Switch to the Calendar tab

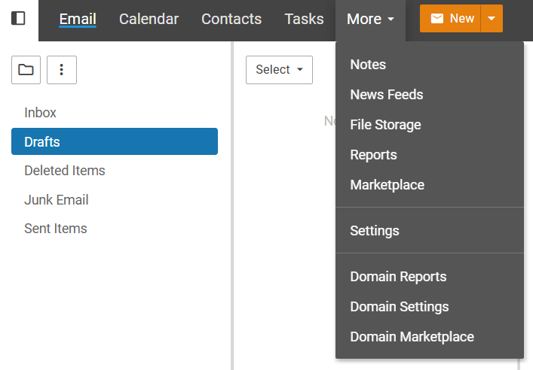[149, 20]
